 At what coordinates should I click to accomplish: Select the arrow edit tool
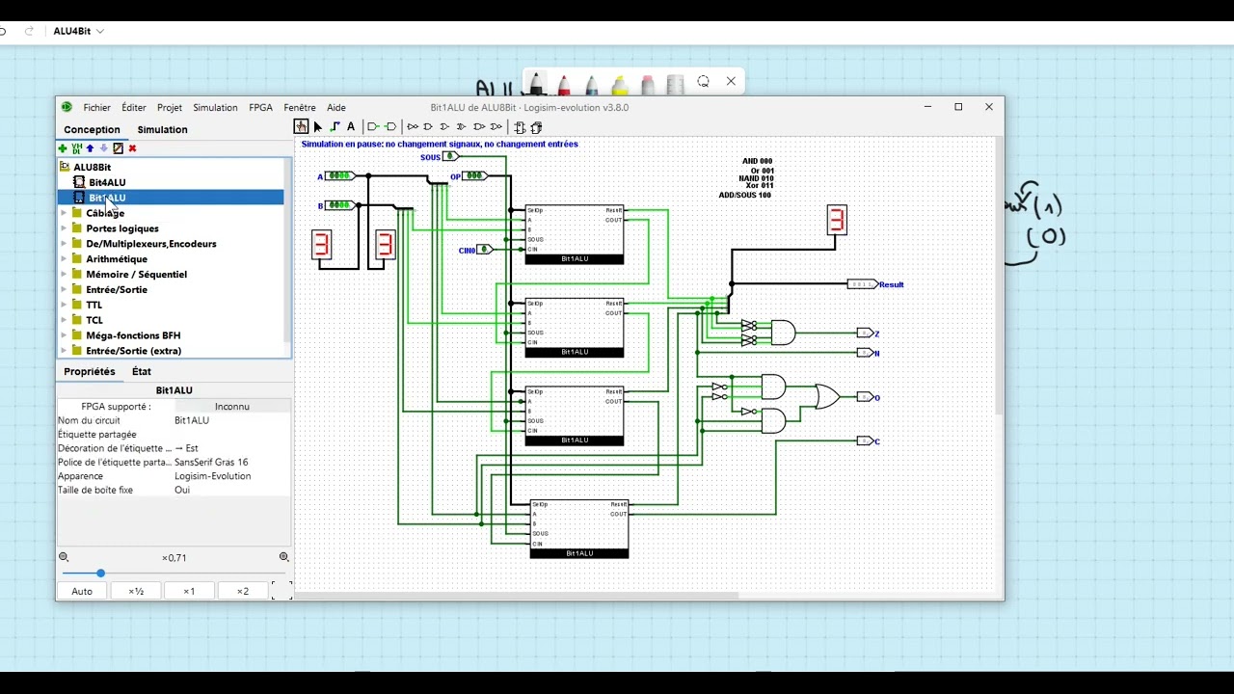(317, 127)
